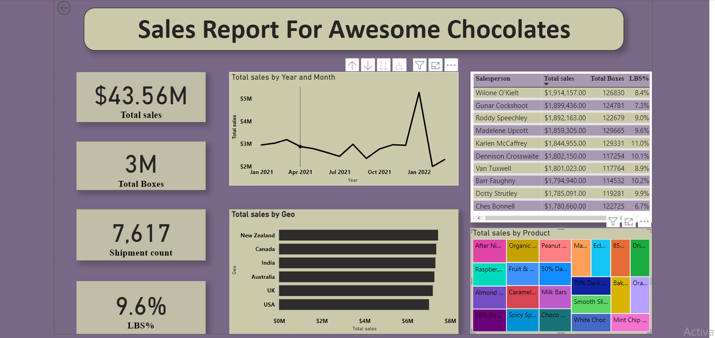Go to next level in the chart hierarchy

tap(383, 65)
